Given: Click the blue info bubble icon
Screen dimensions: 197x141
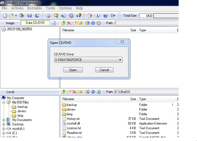Looking at the screenshot, I should pos(98,16).
